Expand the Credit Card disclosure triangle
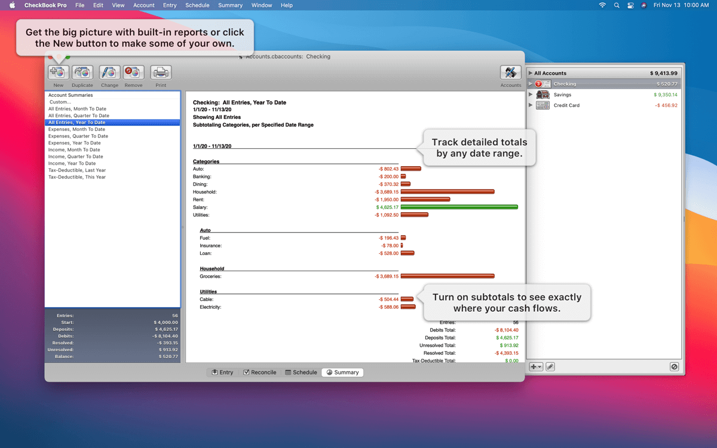The image size is (717, 448). click(x=530, y=105)
